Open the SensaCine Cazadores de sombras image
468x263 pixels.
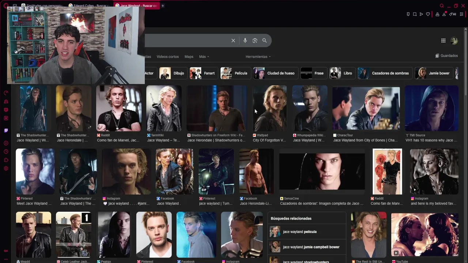pyautogui.click(x=322, y=172)
